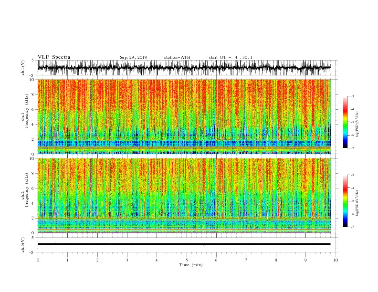Click the "station=ATH" header label
The image size is (378, 292).
pyautogui.click(x=177, y=57)
